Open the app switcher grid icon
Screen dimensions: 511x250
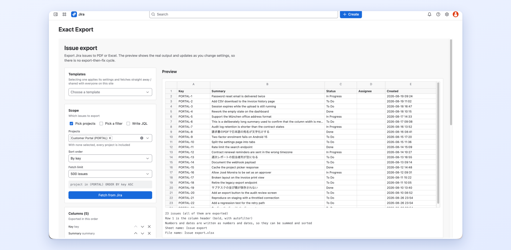pyautogui.click(x=64, y=14)
